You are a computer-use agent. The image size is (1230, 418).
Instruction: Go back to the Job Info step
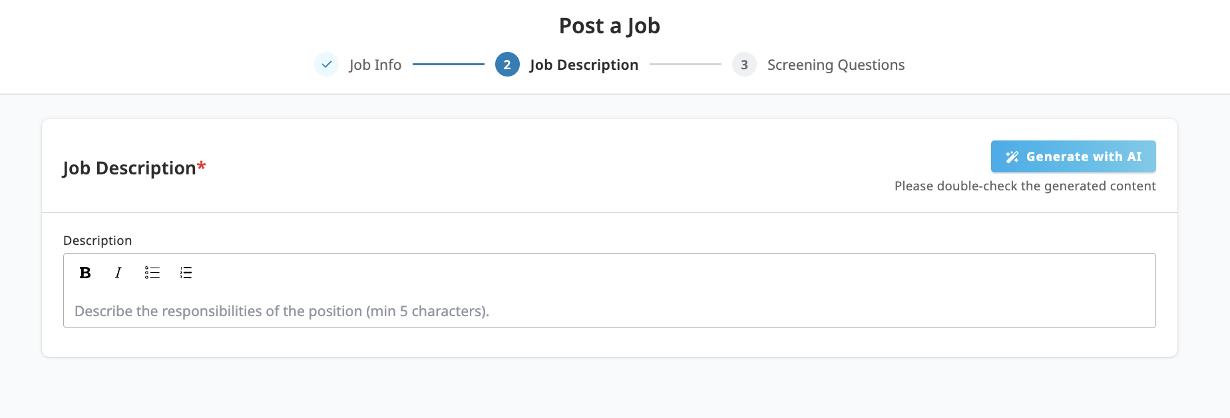pos(375,65)
